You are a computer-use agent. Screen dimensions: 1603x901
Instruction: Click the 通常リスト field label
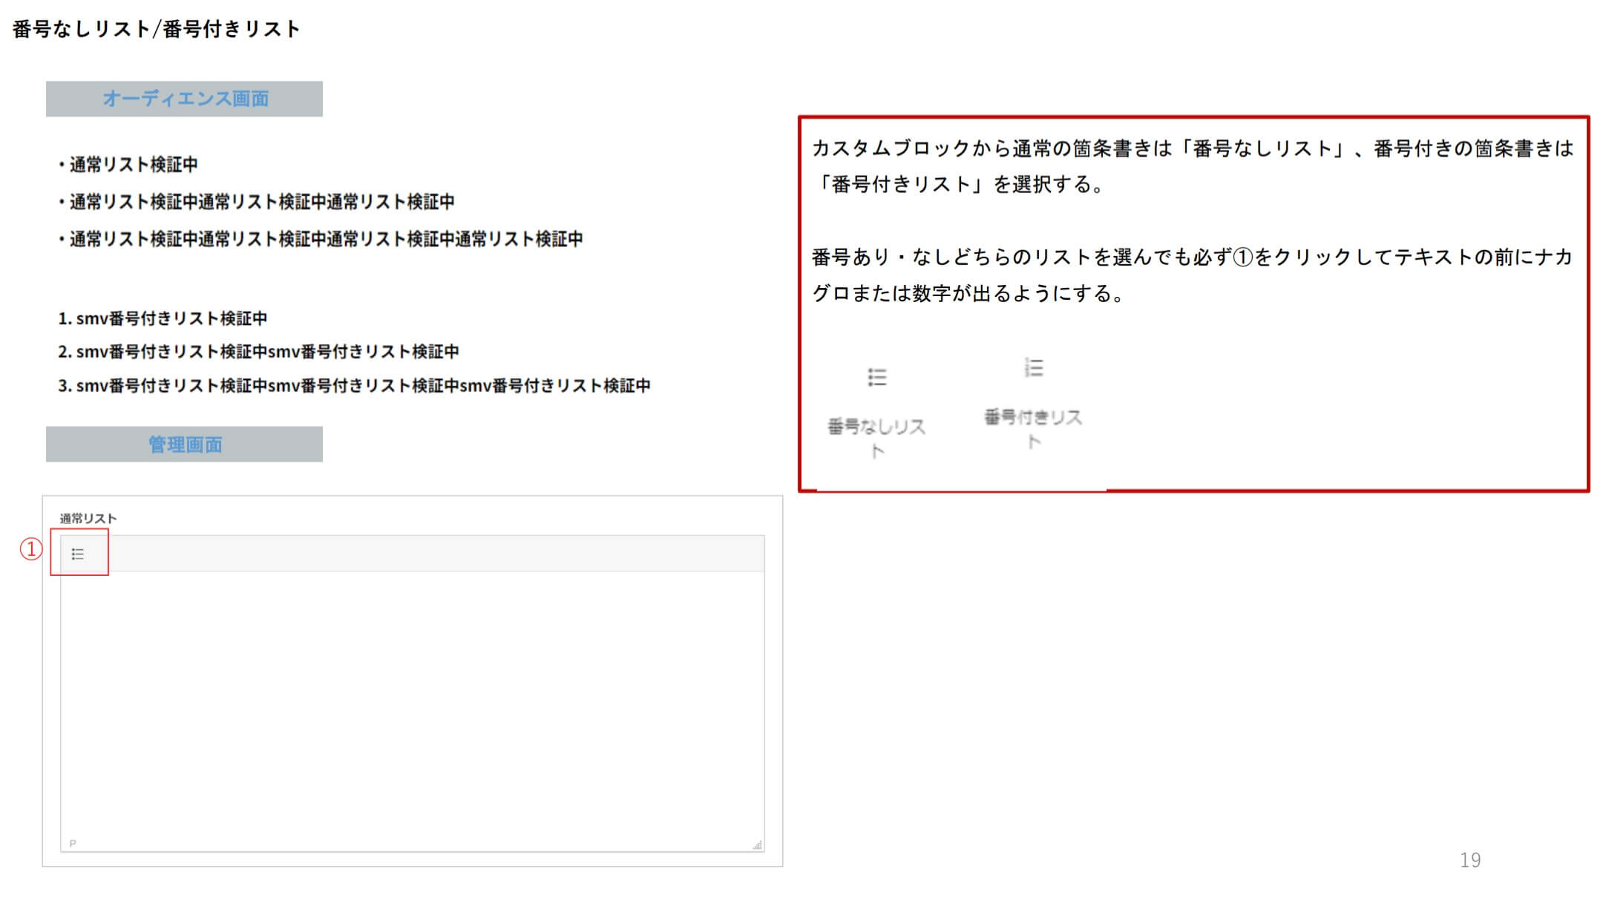pyautogui.click(x=88, y=518)
